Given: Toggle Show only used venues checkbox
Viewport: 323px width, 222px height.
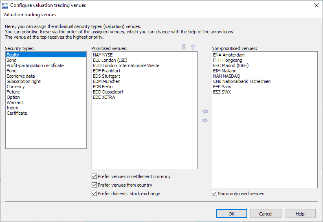Looking at the screenshot, I should click(215, 194).
